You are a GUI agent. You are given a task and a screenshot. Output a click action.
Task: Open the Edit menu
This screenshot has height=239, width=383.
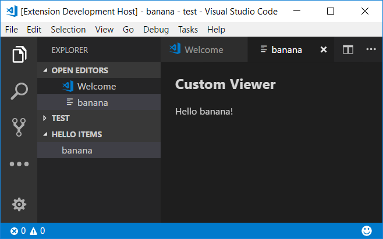pyautogui.click(x=34, y=30)
